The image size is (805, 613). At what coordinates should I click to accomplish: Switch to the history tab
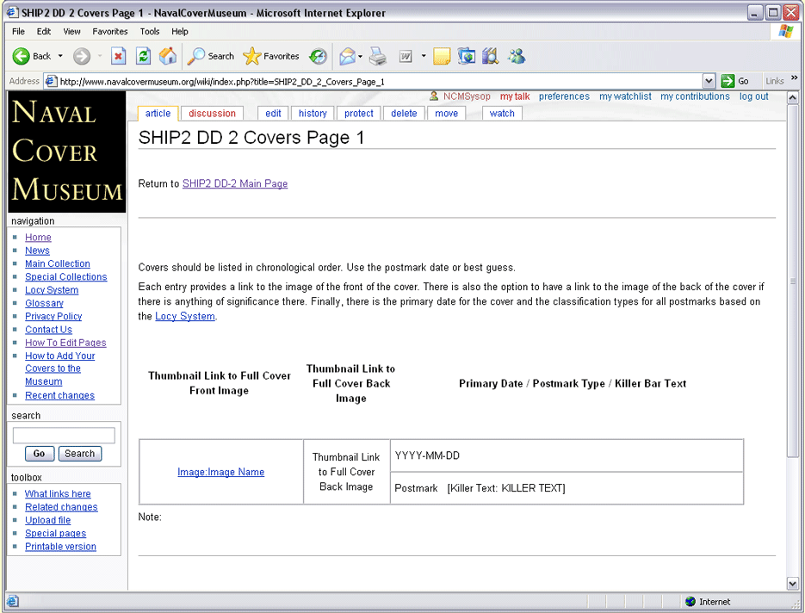coord(313,114)
